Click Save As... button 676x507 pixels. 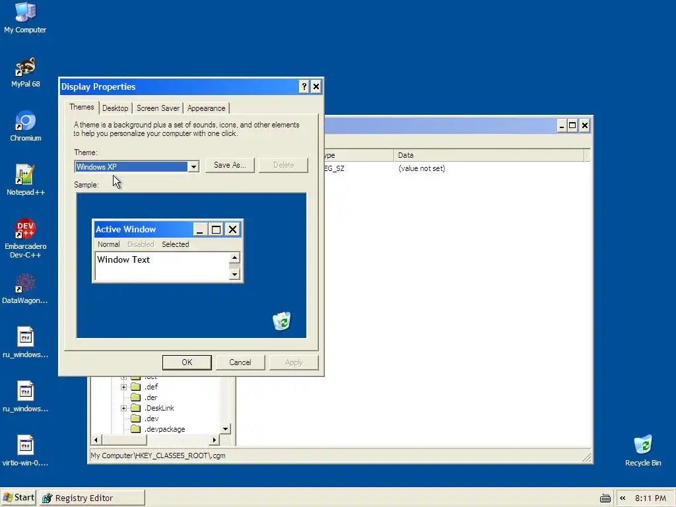[230, 165]
